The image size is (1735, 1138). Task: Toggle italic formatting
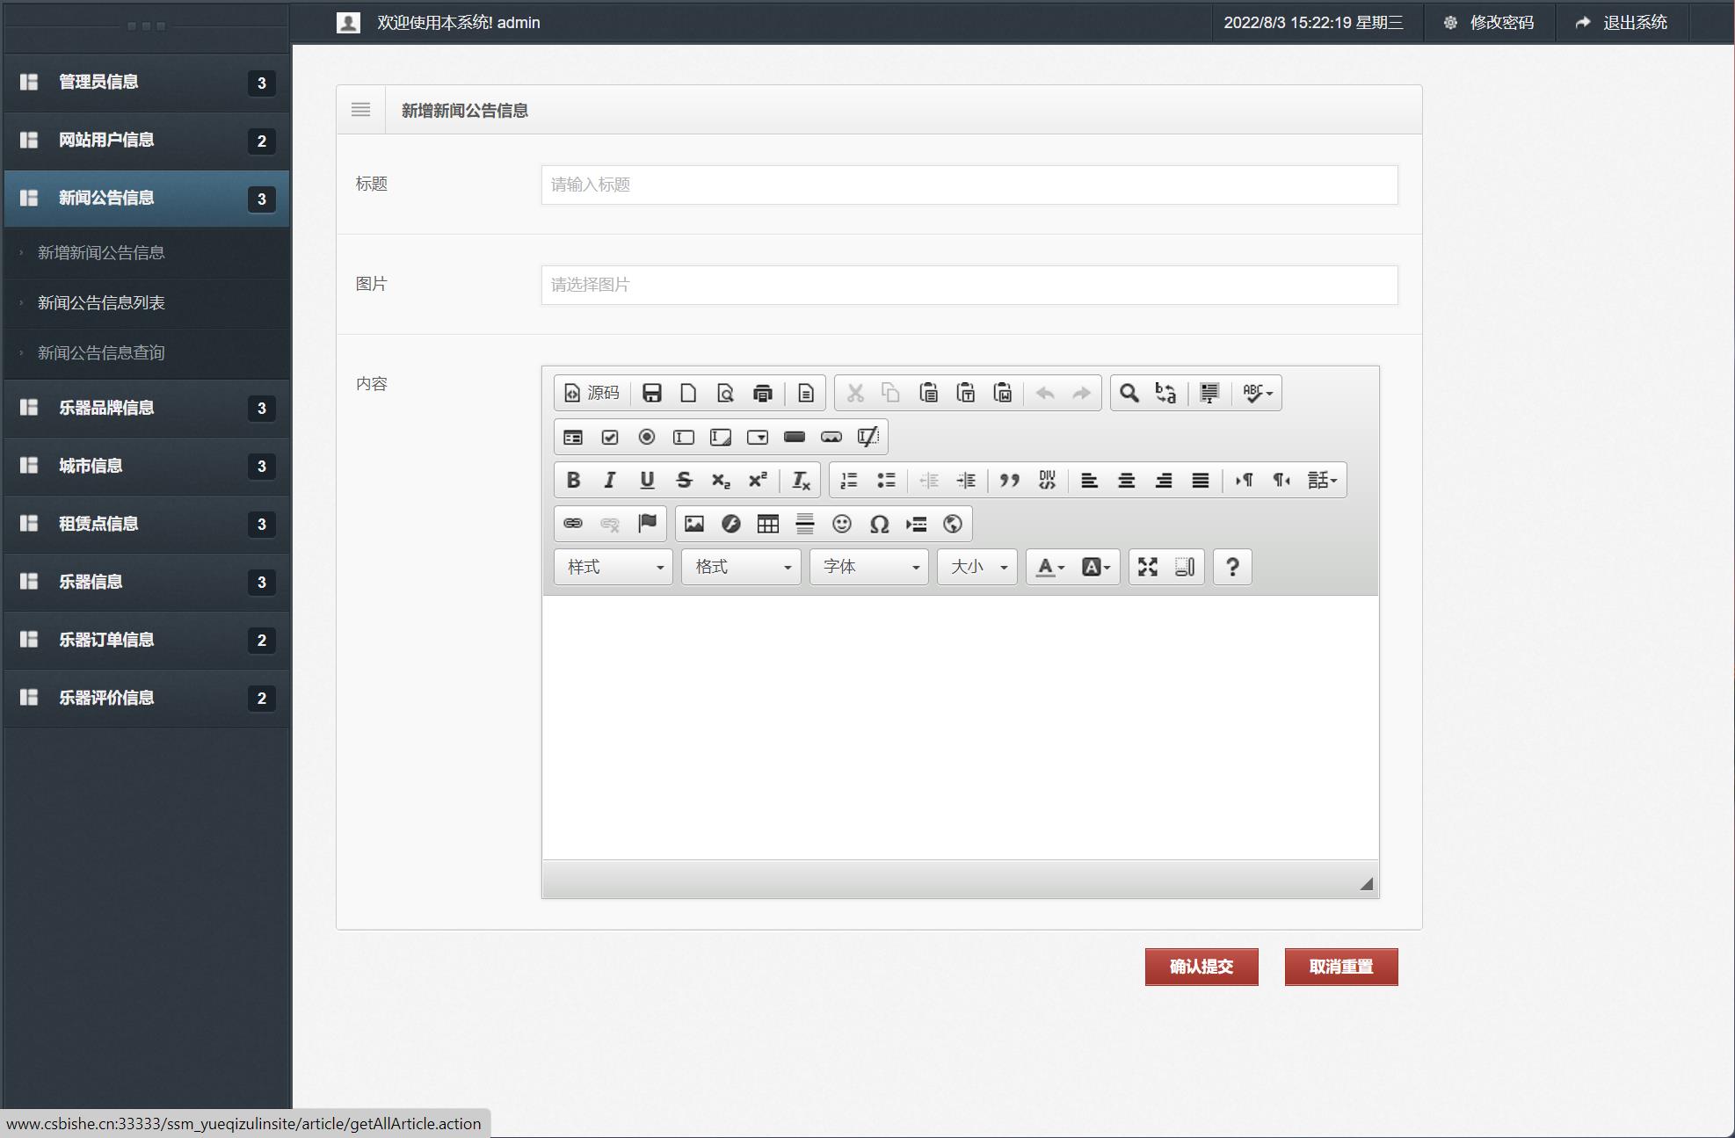click(x=610, y=480)
